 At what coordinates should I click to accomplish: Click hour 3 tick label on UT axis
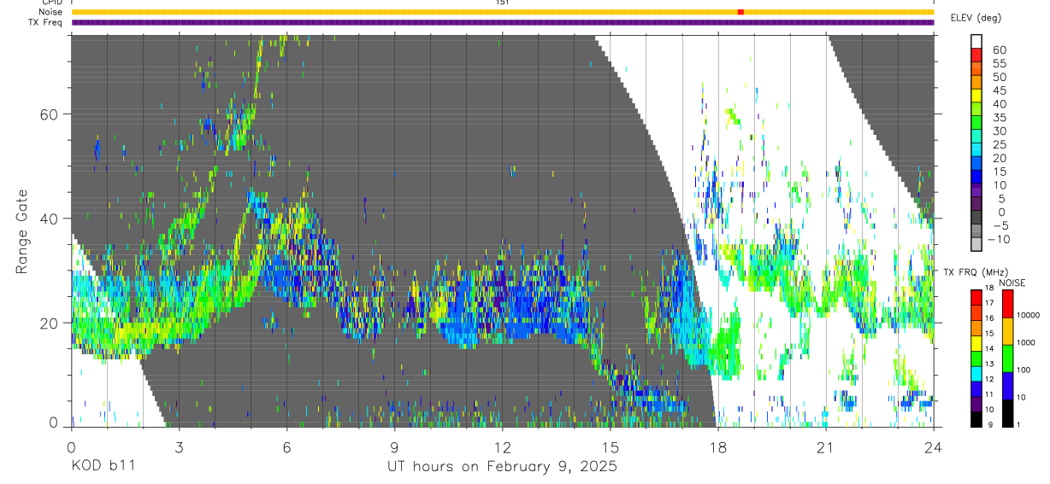pyautogui.click(x=179, y=446)
